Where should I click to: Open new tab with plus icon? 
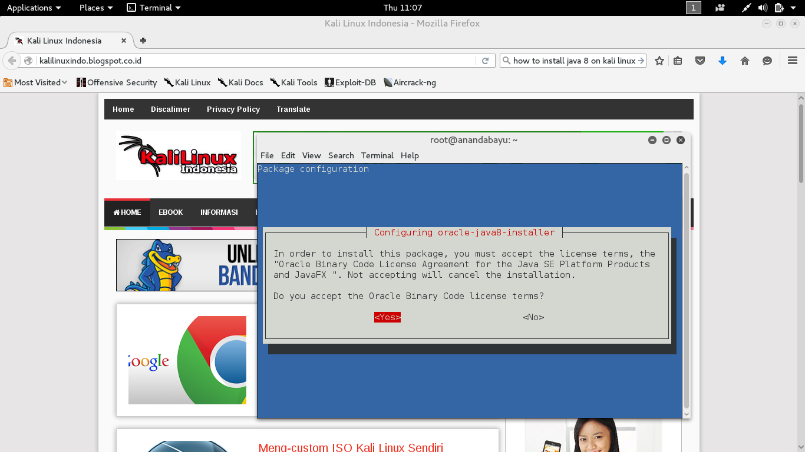click(x=143, y=41)
